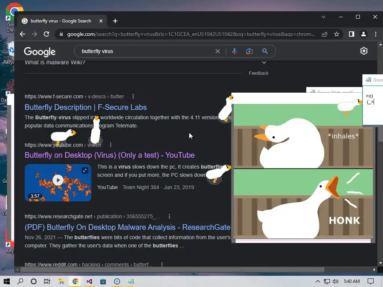Click the f-secure.com breadcrumb URL
The image size is (383, 287).
click(74, 96)
